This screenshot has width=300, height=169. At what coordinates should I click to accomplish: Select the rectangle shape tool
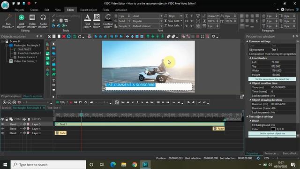click(54, 65)
